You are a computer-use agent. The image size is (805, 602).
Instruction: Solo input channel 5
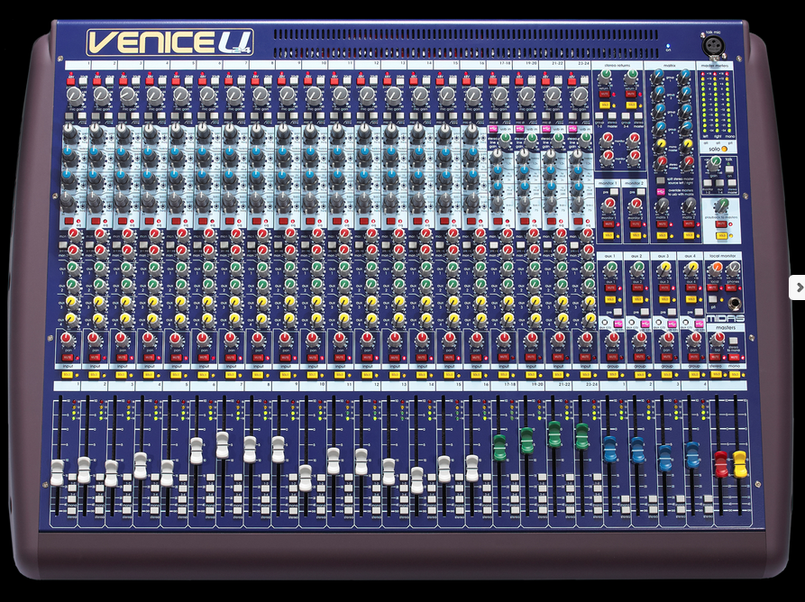176,375
